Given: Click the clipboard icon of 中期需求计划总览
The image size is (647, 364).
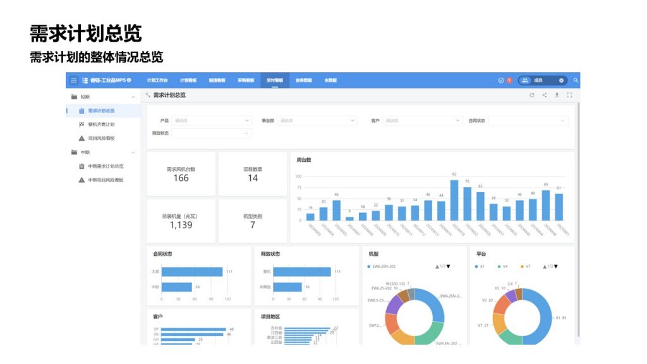Looking at the screenshot, I should coord(82,166).
